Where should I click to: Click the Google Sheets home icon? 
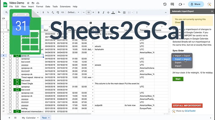(x=5, y=5)
